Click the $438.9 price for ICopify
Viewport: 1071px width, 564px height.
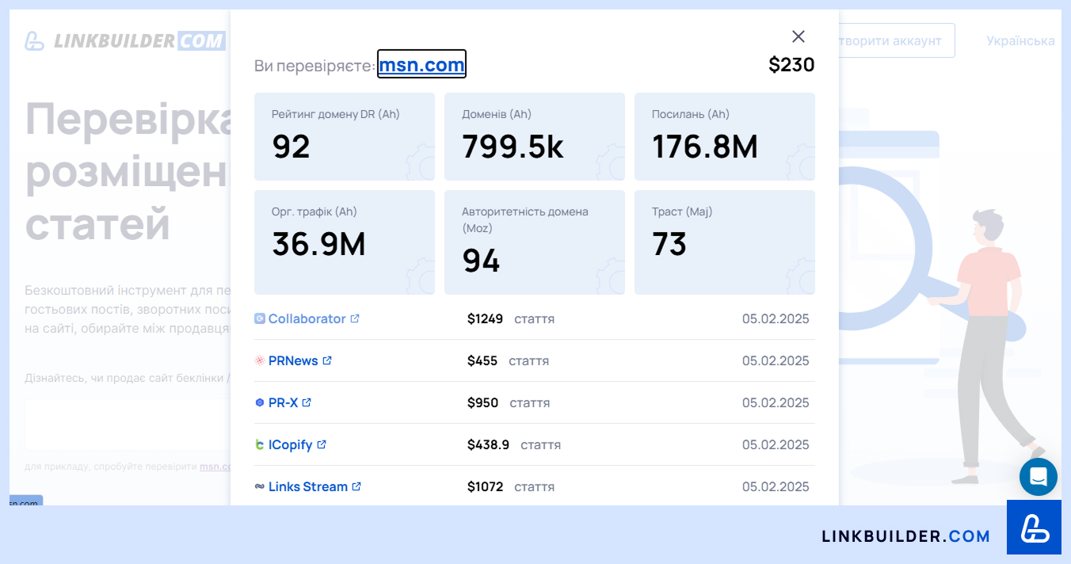coord(488,444)
